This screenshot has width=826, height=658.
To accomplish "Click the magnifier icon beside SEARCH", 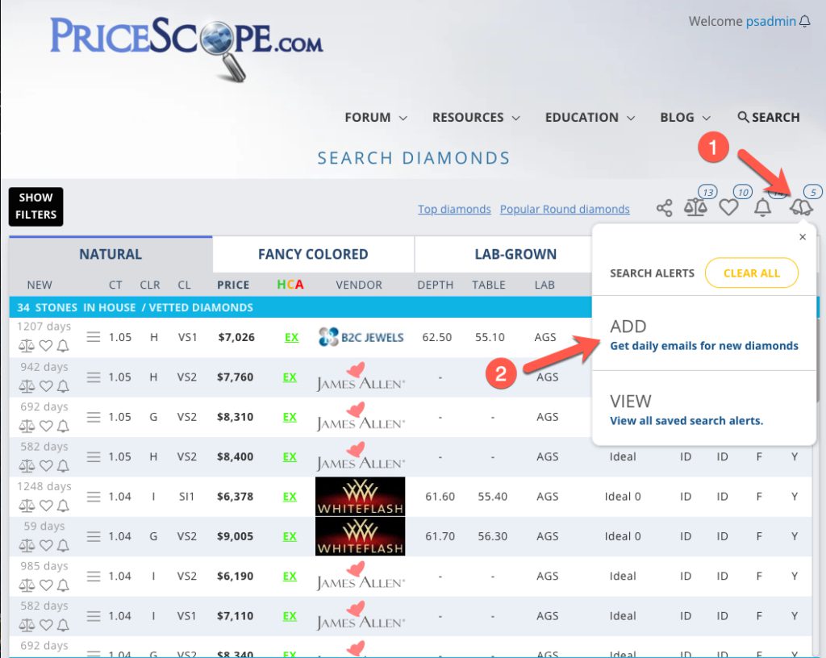I will tap(743, 117).
